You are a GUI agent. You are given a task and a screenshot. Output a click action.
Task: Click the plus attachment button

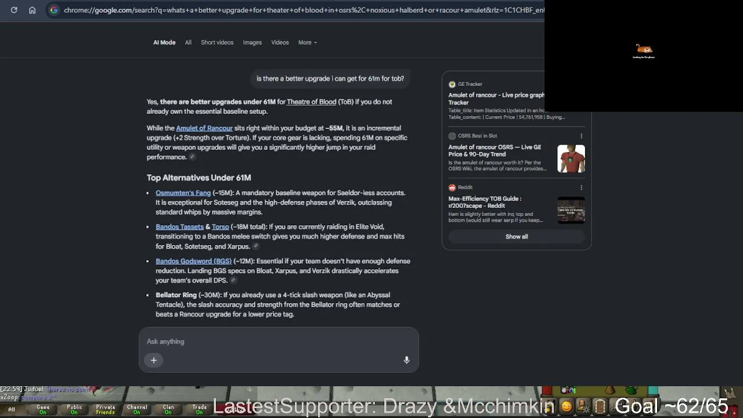tap(154, 361)
